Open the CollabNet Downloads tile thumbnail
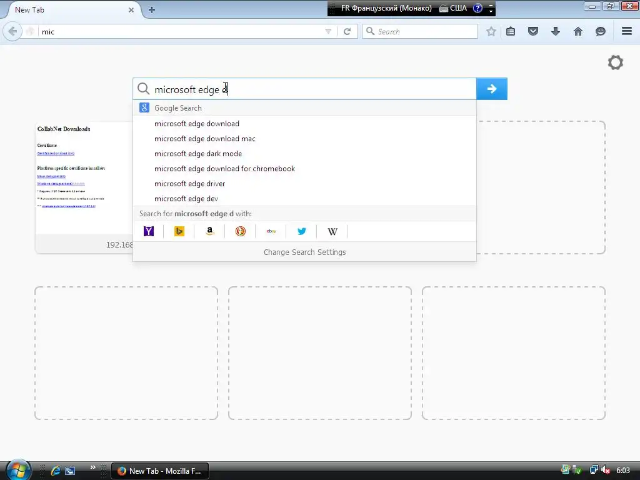The height and width of the screenshot is (480, 640). (84, 178)
